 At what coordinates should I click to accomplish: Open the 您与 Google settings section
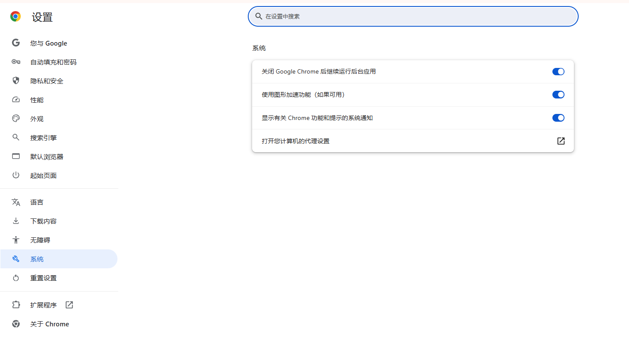click(x=59, y=43)
